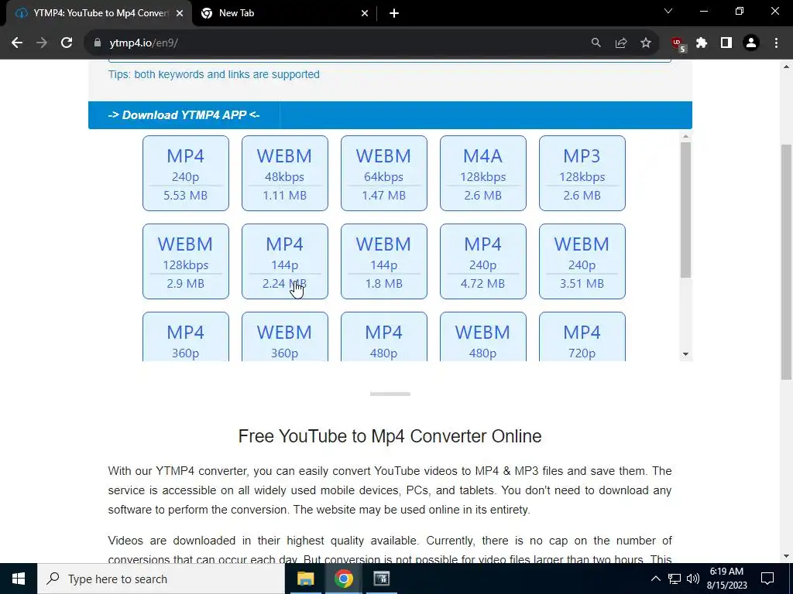Download MP3 128kbps 2.6 MB
The image size is (793, 594).
point(582,173)
